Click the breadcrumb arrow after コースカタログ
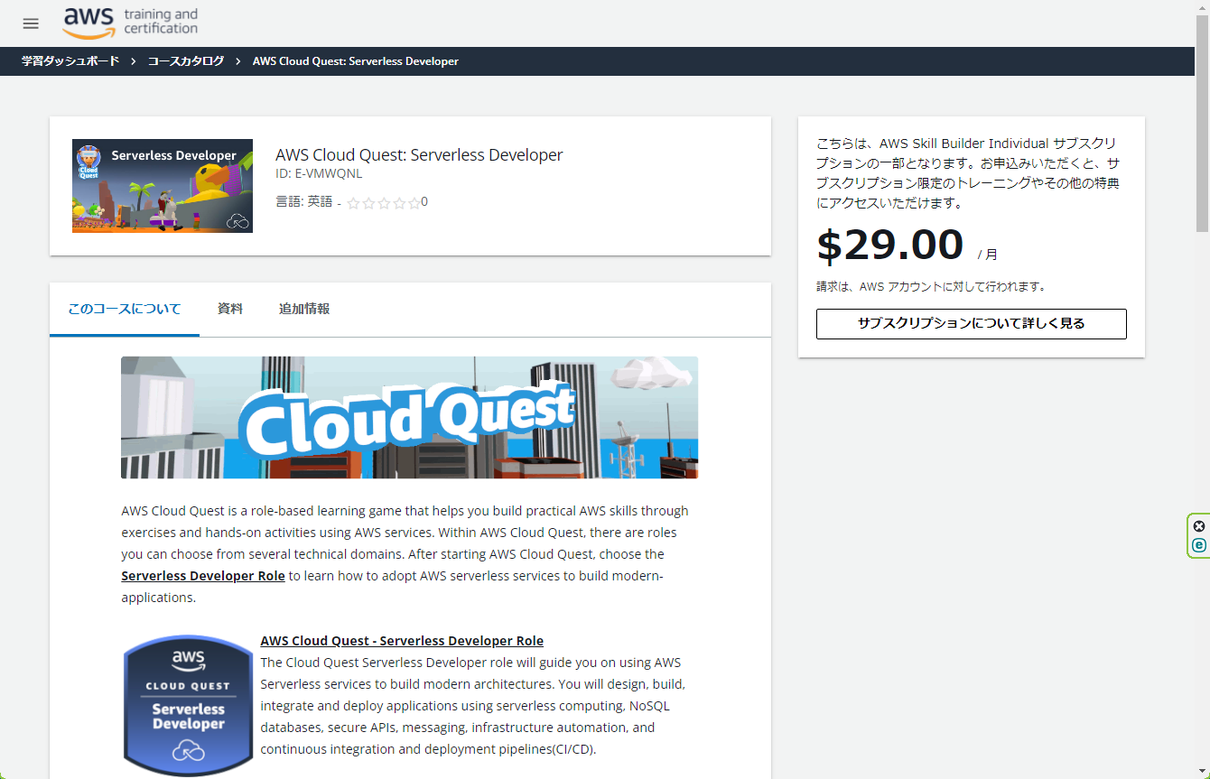Image resolution: width=1210 pixels, height=779 pixels. coord(237,61)
